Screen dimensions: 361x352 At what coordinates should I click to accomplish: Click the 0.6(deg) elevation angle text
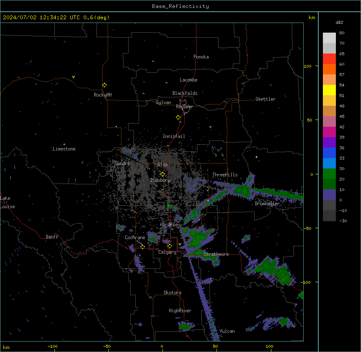[96, 18]
